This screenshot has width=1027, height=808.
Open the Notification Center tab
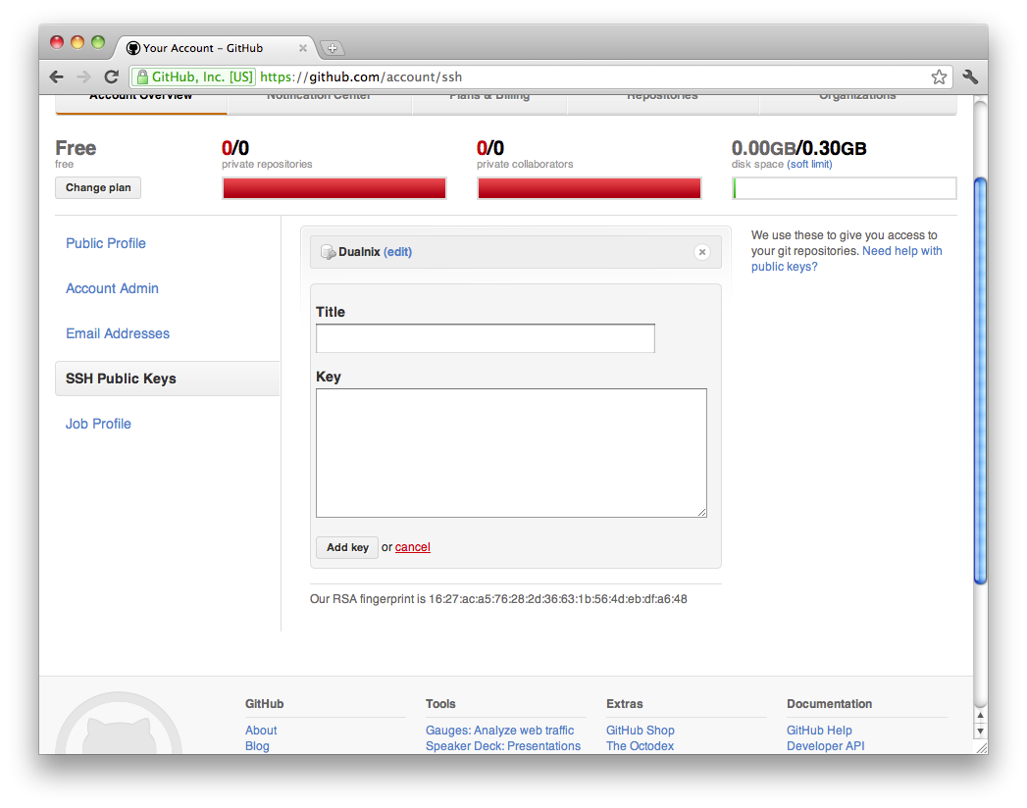point(319,103)
